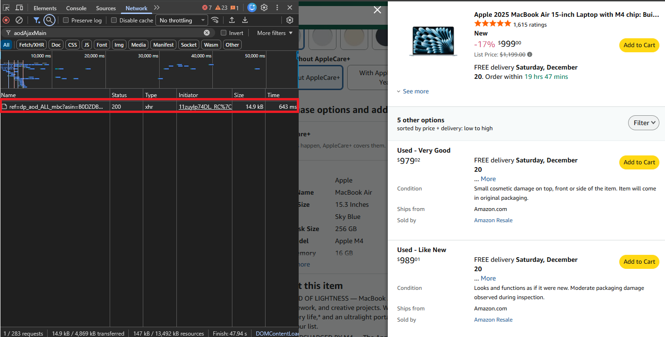This screenshot has height=337, width=665.
Task: Enable the Preserve log checkbox
Action: click(66, 21)
